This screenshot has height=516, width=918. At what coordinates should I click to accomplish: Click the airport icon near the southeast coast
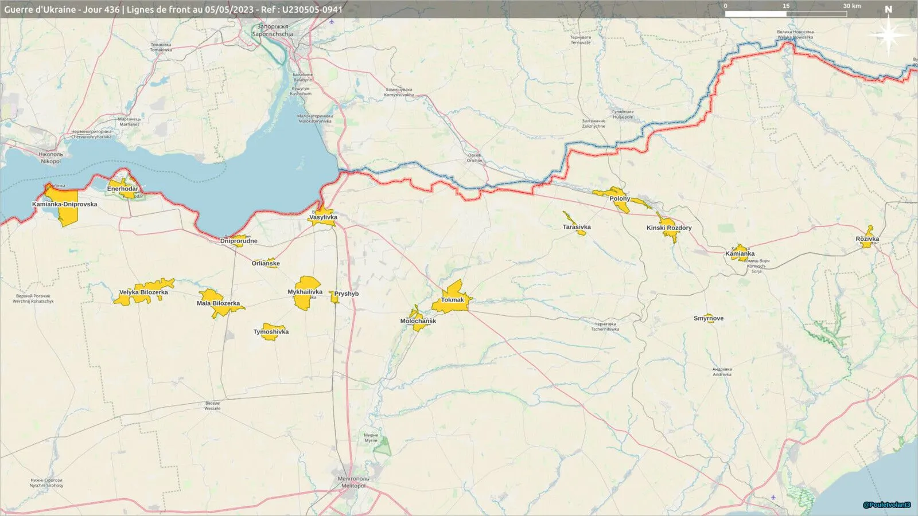pyautogui.click(x=773, y=497)
